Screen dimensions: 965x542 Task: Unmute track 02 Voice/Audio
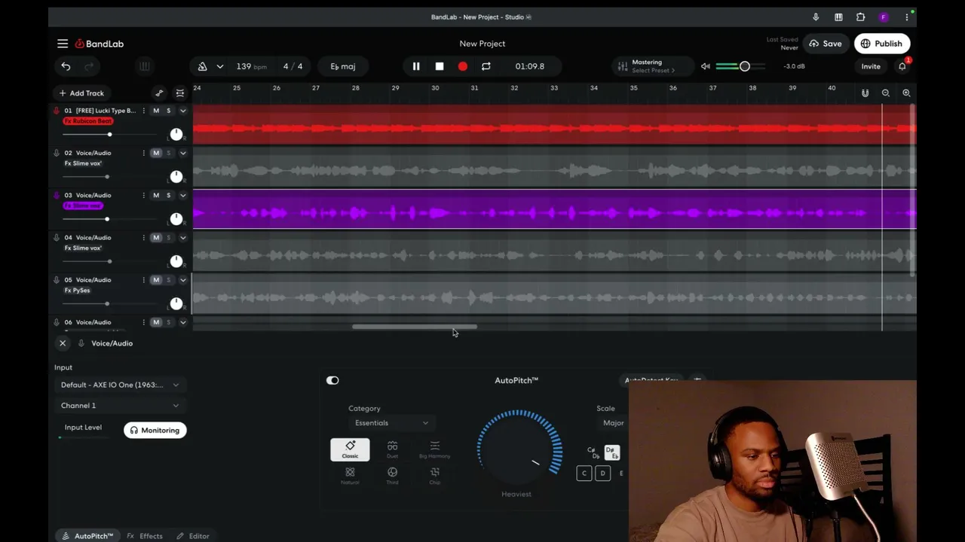point(156,153)
